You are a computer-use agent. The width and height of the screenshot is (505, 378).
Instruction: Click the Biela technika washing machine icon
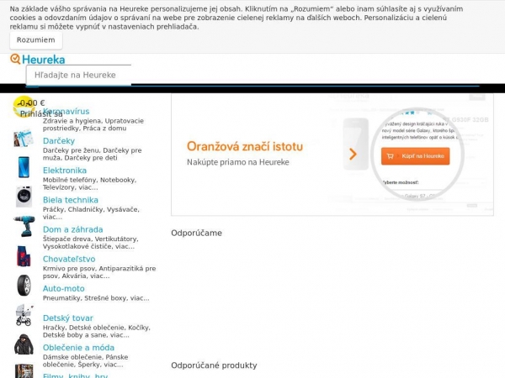(24, 197)
